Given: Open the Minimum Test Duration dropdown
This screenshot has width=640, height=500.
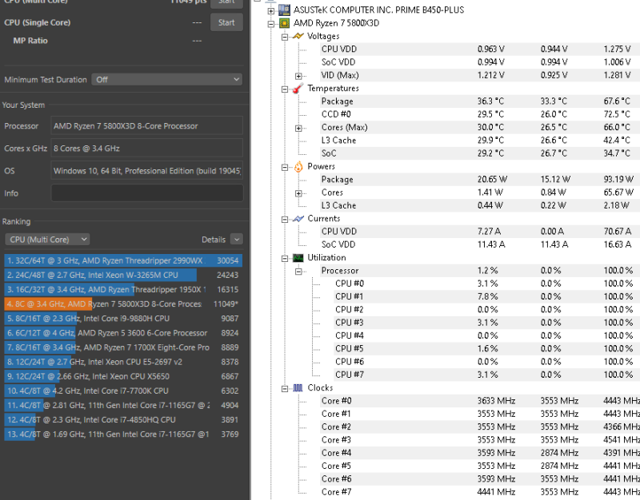Looking at the screenshot, I should pyautogui.click(x=167, y=79).
